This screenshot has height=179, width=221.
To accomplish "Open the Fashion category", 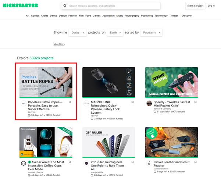I will (x=73, y=16).
